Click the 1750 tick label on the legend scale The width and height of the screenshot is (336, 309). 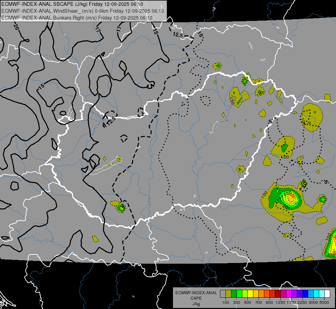point(291,302)
